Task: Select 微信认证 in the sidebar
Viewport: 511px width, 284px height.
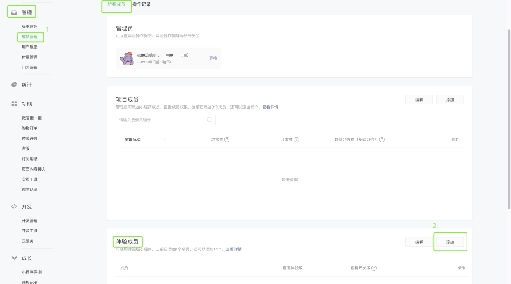Action: pyautogui.click(x=30, y=189)
